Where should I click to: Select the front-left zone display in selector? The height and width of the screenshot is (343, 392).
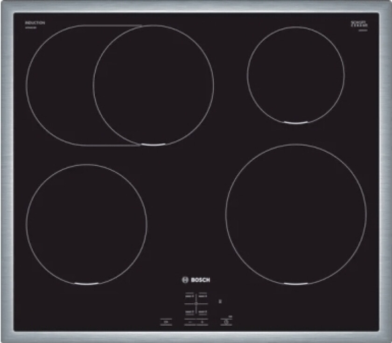click(x=189, y=311)
